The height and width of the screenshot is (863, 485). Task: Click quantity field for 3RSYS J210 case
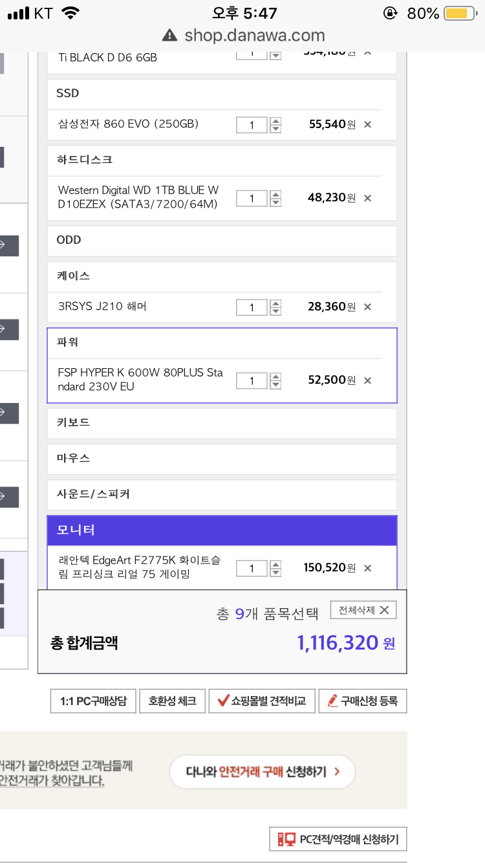pos(252,307)
